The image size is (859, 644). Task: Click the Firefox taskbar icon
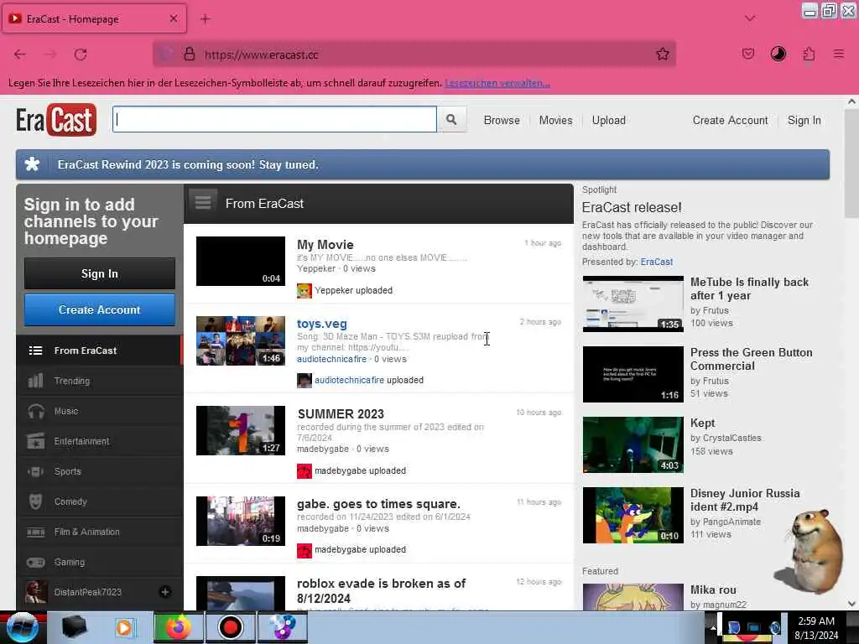pyautogui.click(x=177, y=627)
